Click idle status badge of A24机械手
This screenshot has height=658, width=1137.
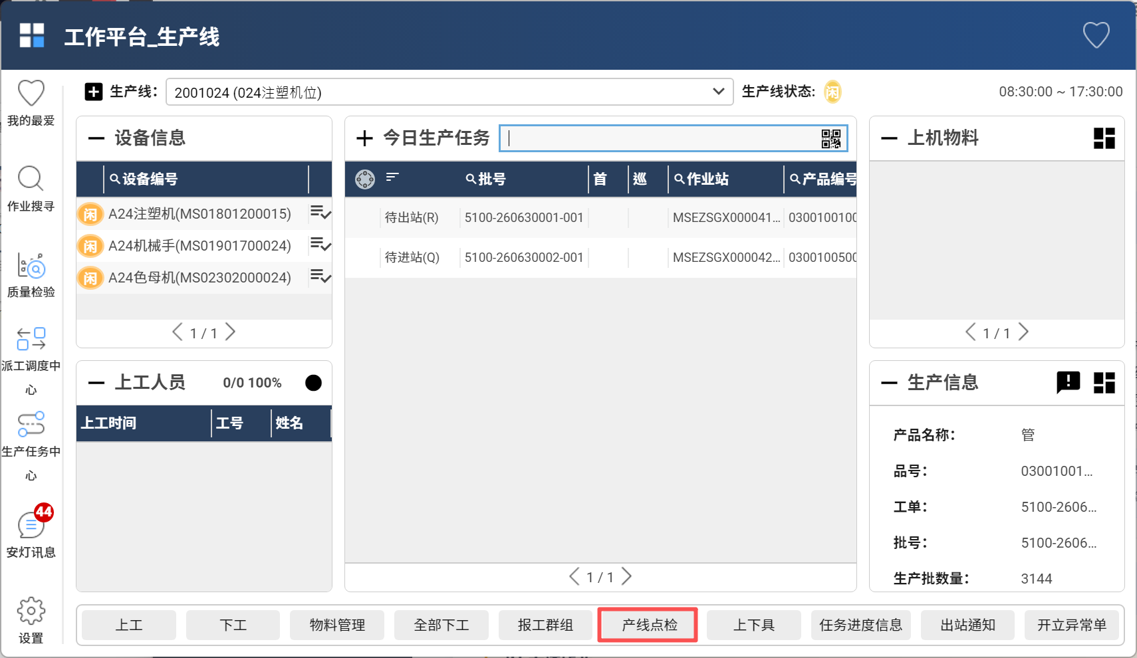coord(90,246)
